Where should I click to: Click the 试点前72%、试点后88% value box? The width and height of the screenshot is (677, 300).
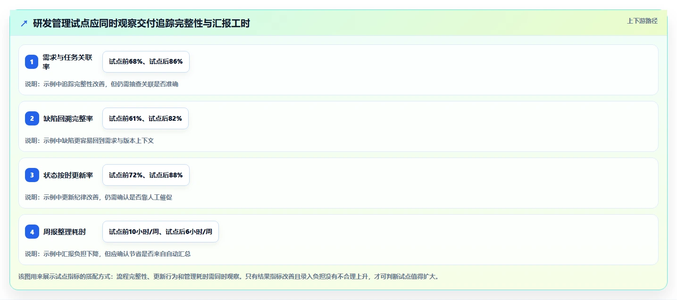[146, 175]
